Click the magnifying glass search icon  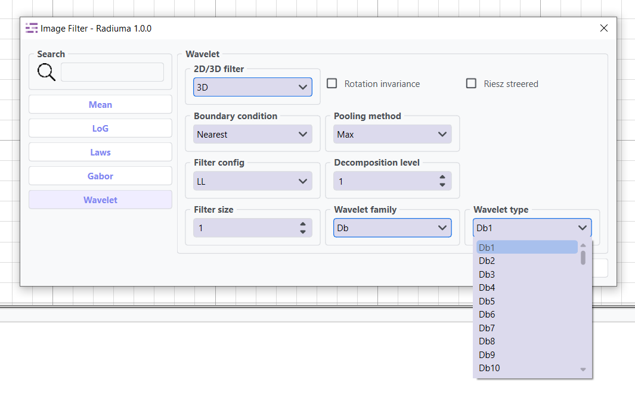(x=46, y=73)
